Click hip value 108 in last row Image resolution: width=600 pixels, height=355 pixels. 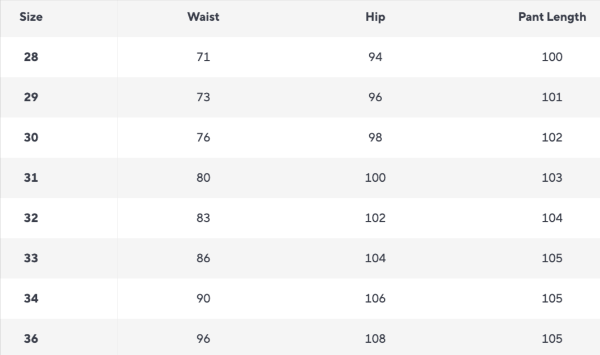(x=375, y=339)
